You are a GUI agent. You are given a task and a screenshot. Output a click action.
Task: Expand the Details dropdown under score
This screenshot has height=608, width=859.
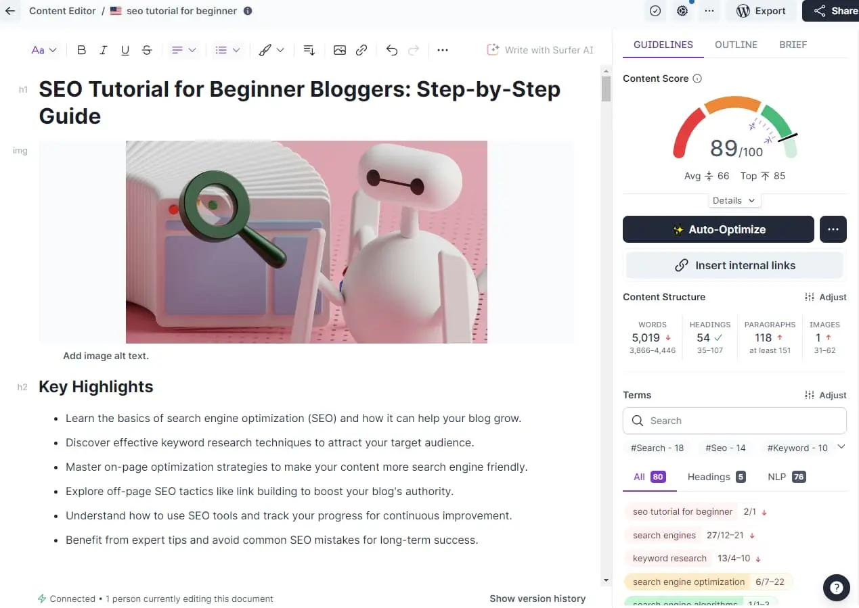click(x=734, y=200)
